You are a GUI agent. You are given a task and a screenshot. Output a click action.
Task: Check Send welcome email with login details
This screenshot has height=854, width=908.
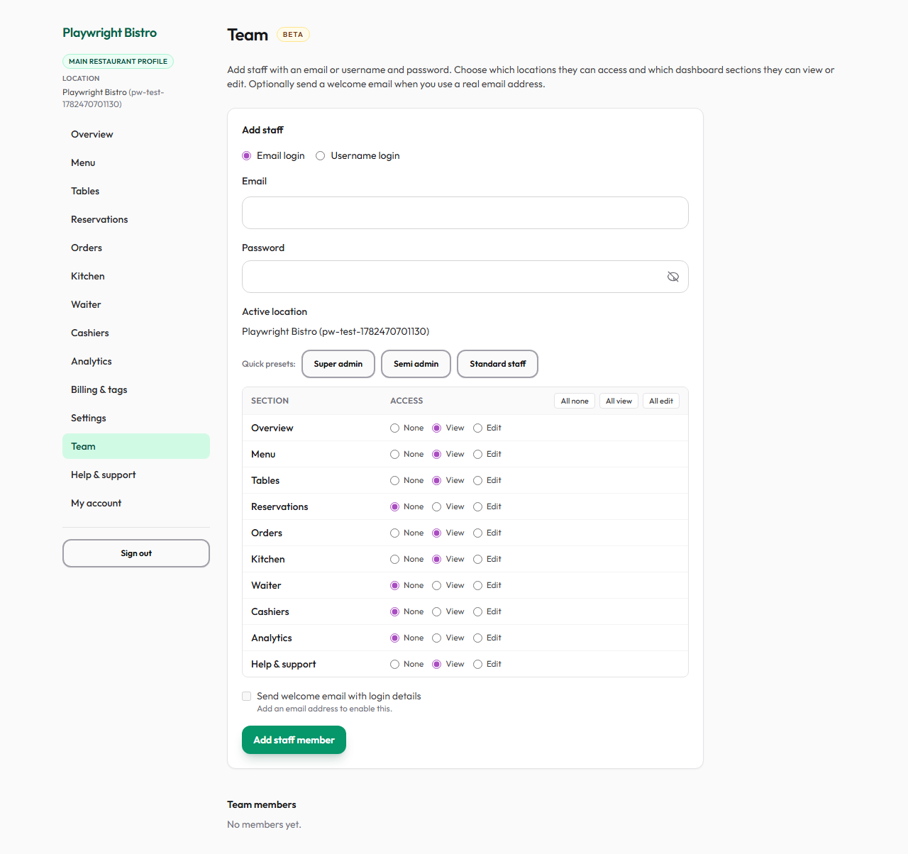[247, 697]
